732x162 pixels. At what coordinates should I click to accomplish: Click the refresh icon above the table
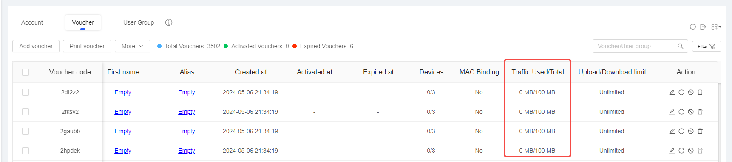(x=692, y=27)
